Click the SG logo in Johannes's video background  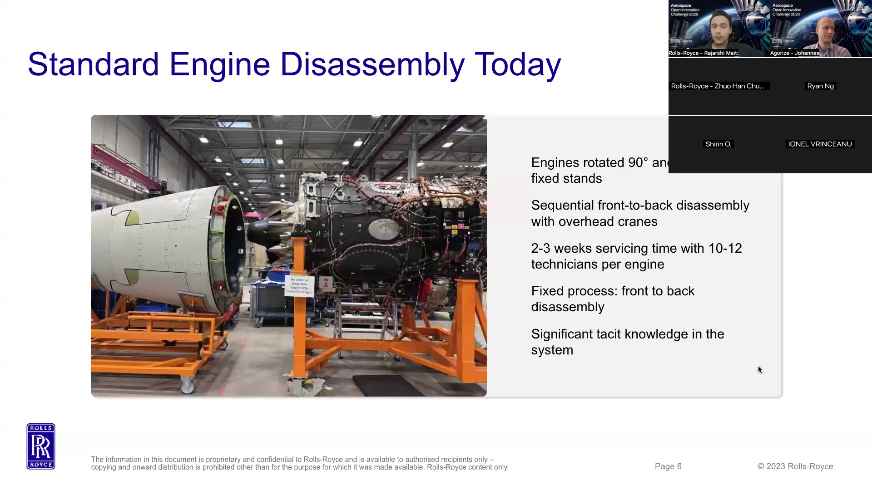tap(852, 7)
